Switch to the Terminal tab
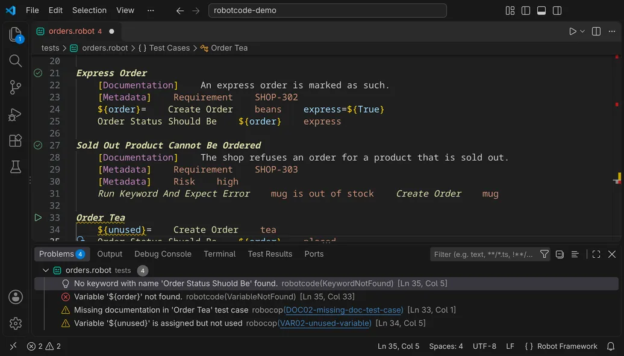624x356 pixels. tap(219, 254)
